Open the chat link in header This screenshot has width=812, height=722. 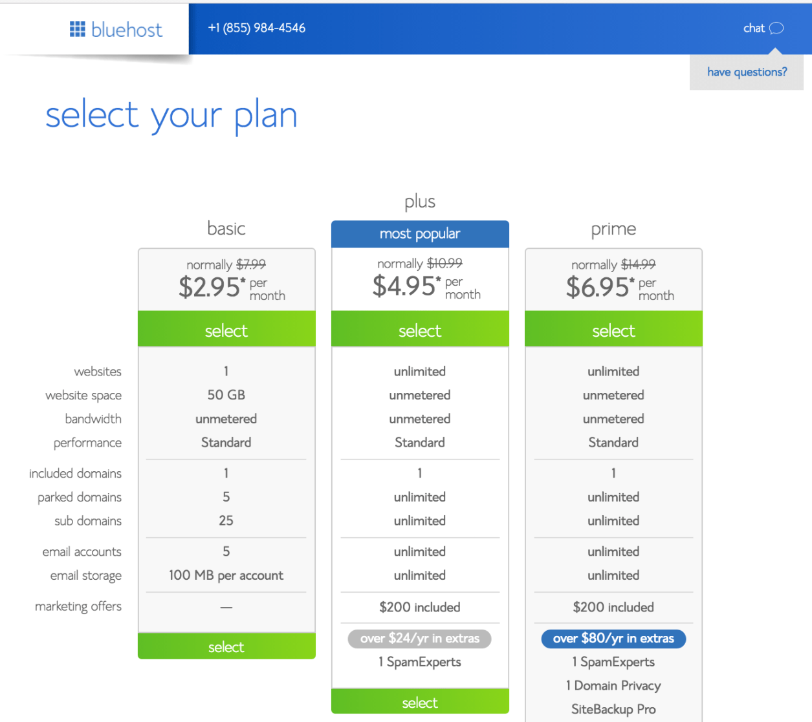point(754,28)
